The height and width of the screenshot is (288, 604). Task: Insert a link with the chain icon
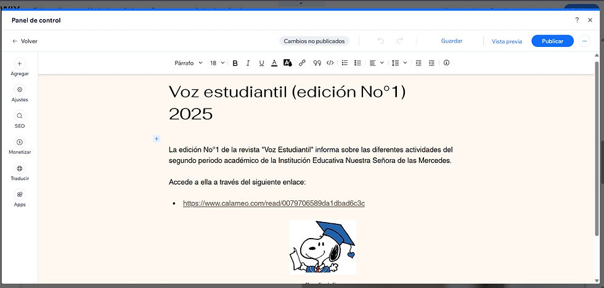coord(302,64)
